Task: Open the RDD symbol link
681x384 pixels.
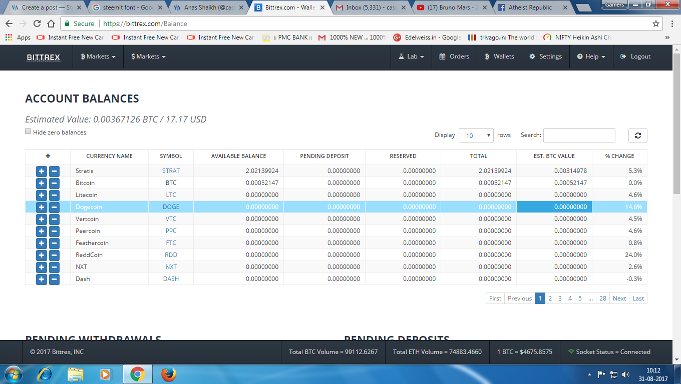Action: [171, 255]
